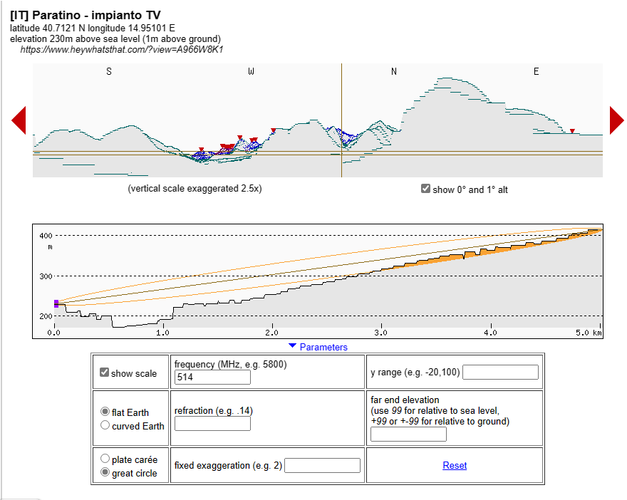Select the flat Earth radio button
Image resolution: width=627 pixels, height=500 pixels.
tap(105, 412)
